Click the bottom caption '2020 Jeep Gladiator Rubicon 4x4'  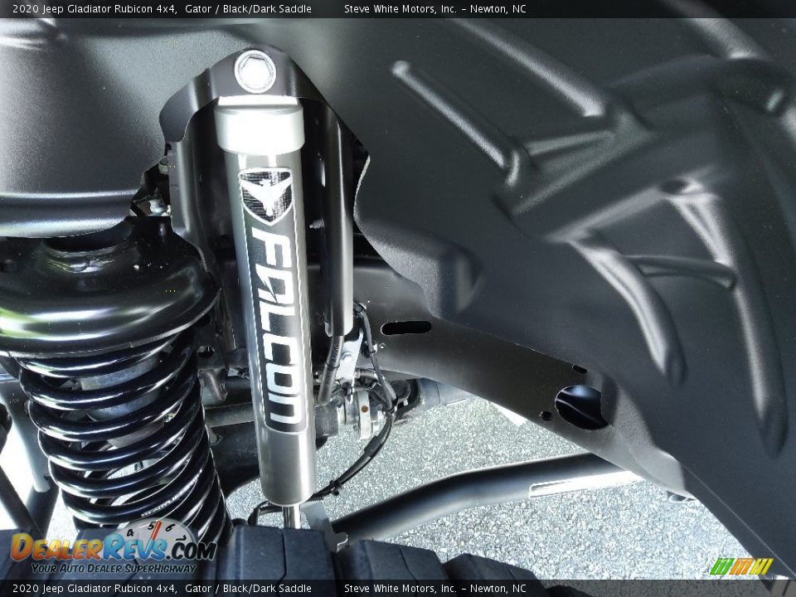(95, 589)
